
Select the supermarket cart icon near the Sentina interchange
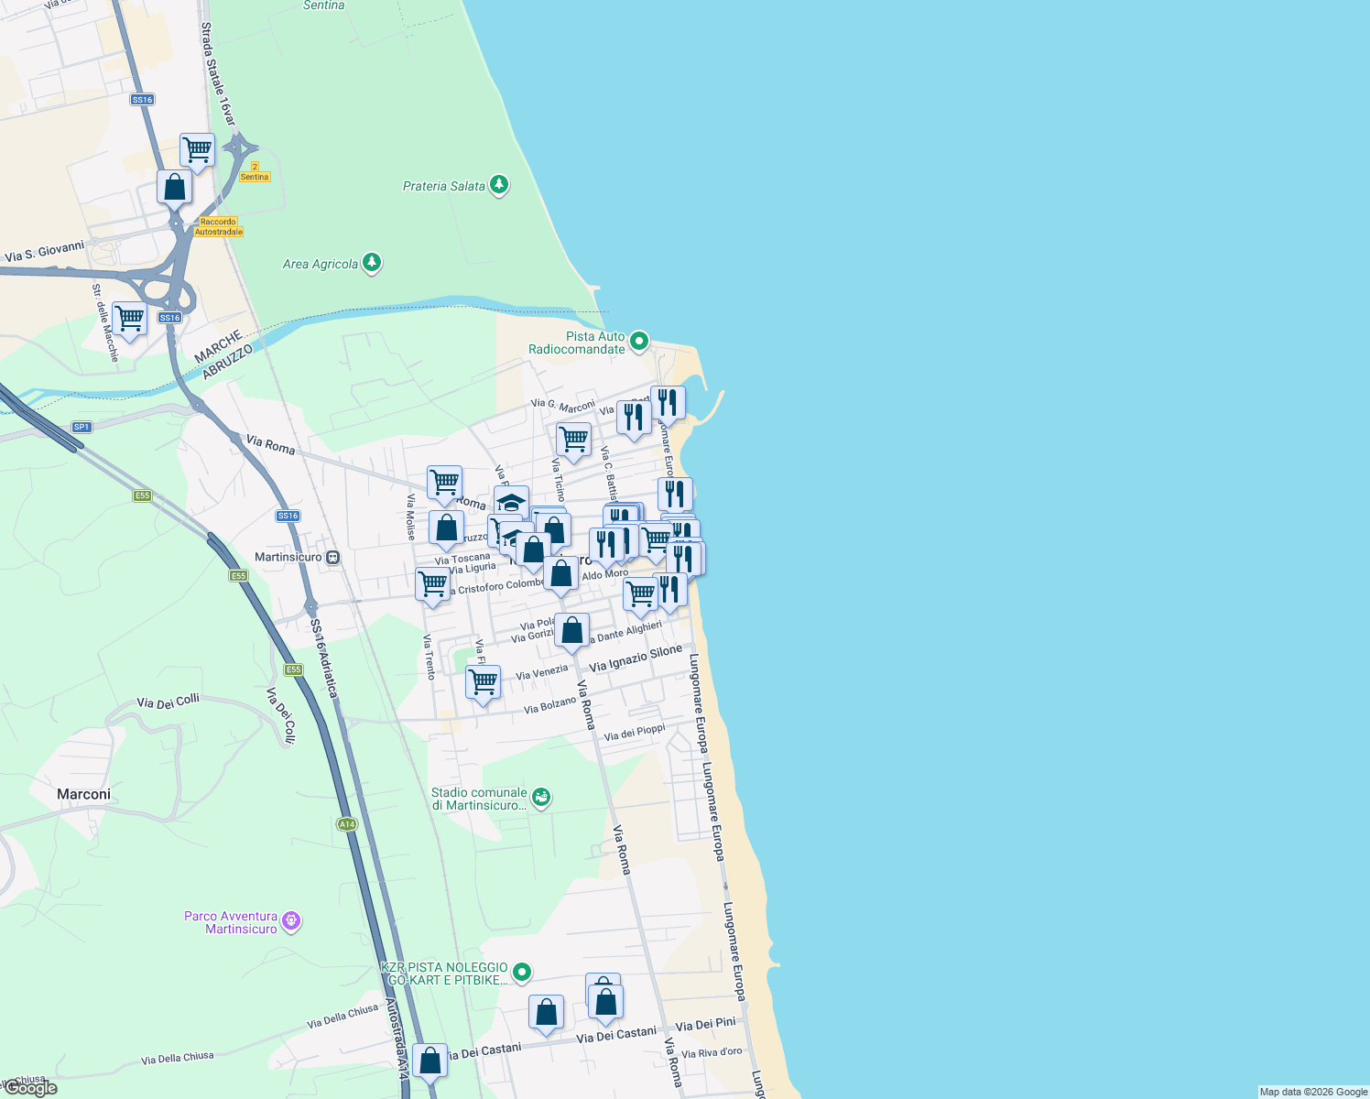[x=197, y=149]
